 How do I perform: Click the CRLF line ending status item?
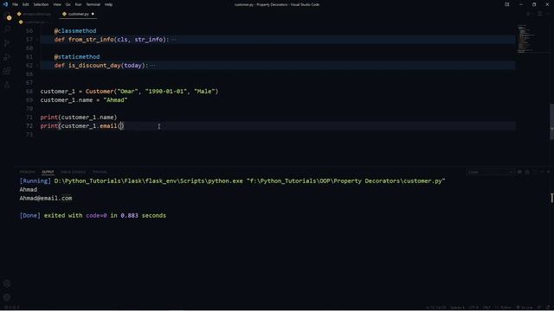click(x=486, y=308)
